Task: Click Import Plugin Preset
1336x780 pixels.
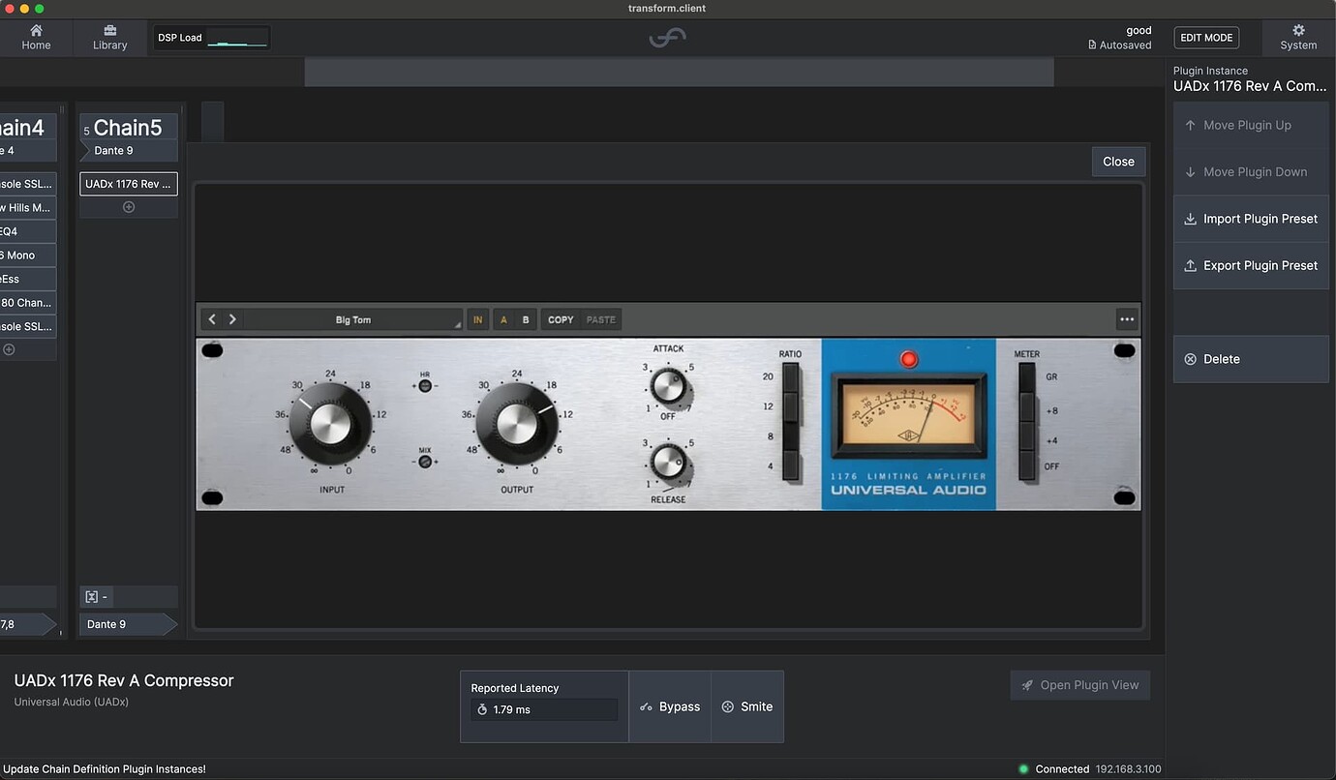Action: [1251, 219]
